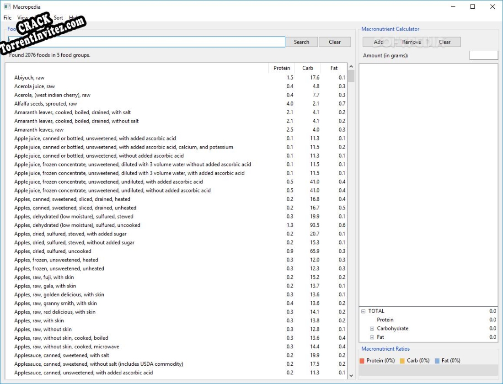Image resolution: width=503 pixels, height=384 pixels.
Task: Remove a food from the calculator
Action: (x=412, y=42)
